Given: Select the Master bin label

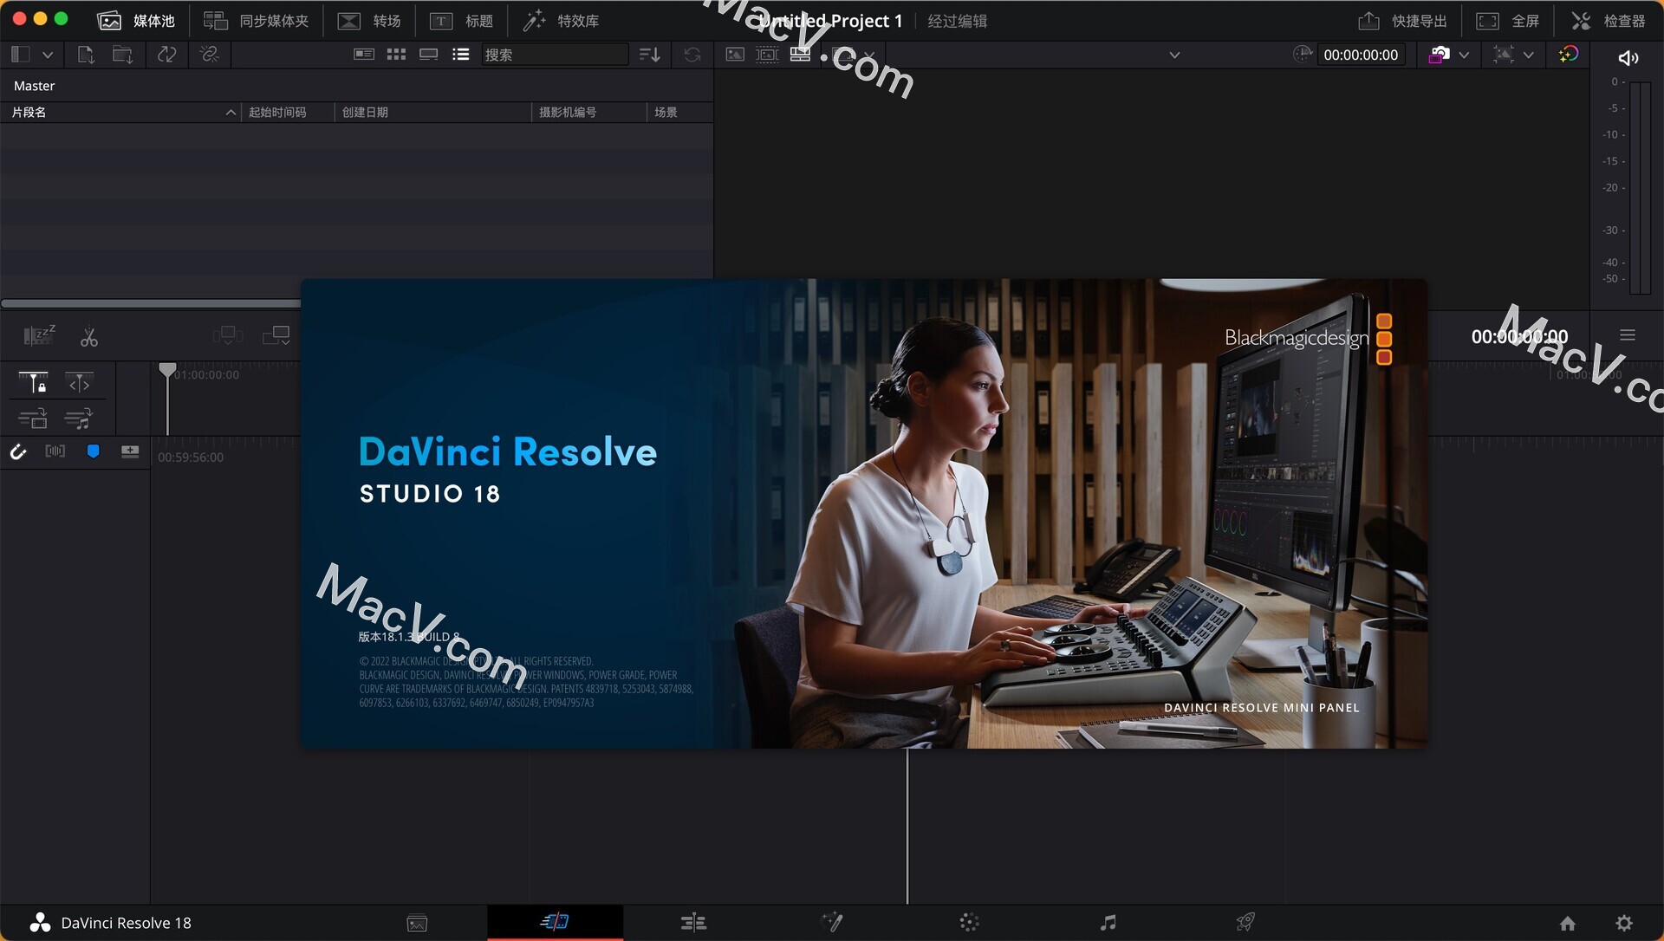Looking at the screenshot, I should pyautogui.click(x=34, y=86).
